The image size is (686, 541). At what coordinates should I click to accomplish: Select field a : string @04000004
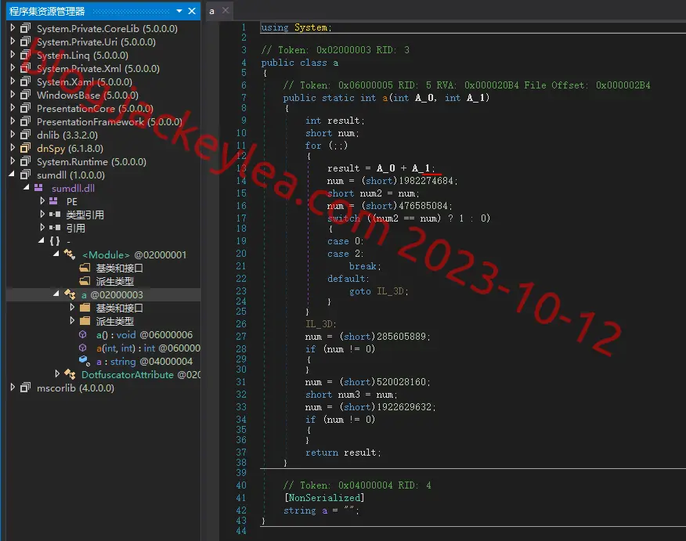pos(144,361)
